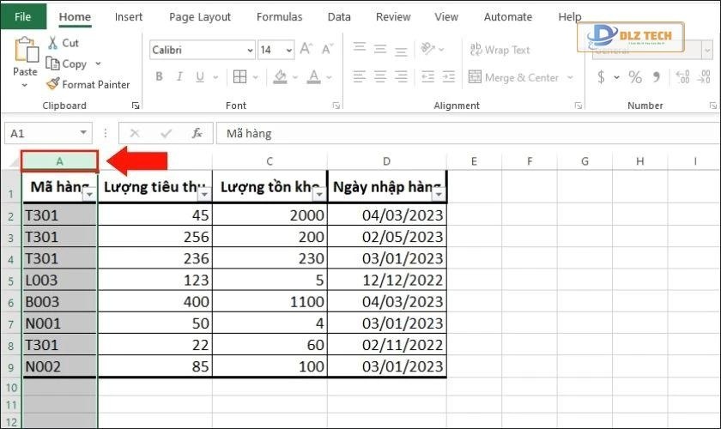Open Lượng tiêu thụ filter dropdown

(204, 195)
